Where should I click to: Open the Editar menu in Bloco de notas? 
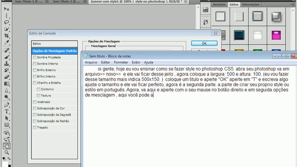coord(105,62)
